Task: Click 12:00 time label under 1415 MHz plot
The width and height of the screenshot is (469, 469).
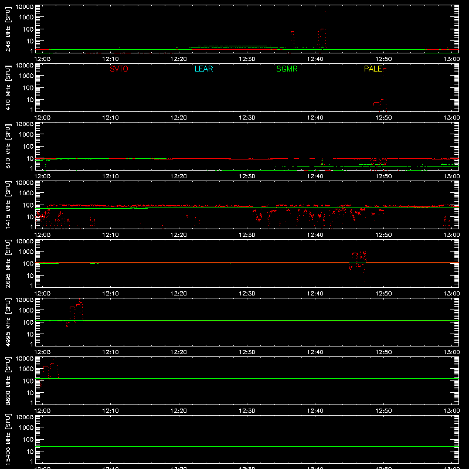Action: coord(42,235)
